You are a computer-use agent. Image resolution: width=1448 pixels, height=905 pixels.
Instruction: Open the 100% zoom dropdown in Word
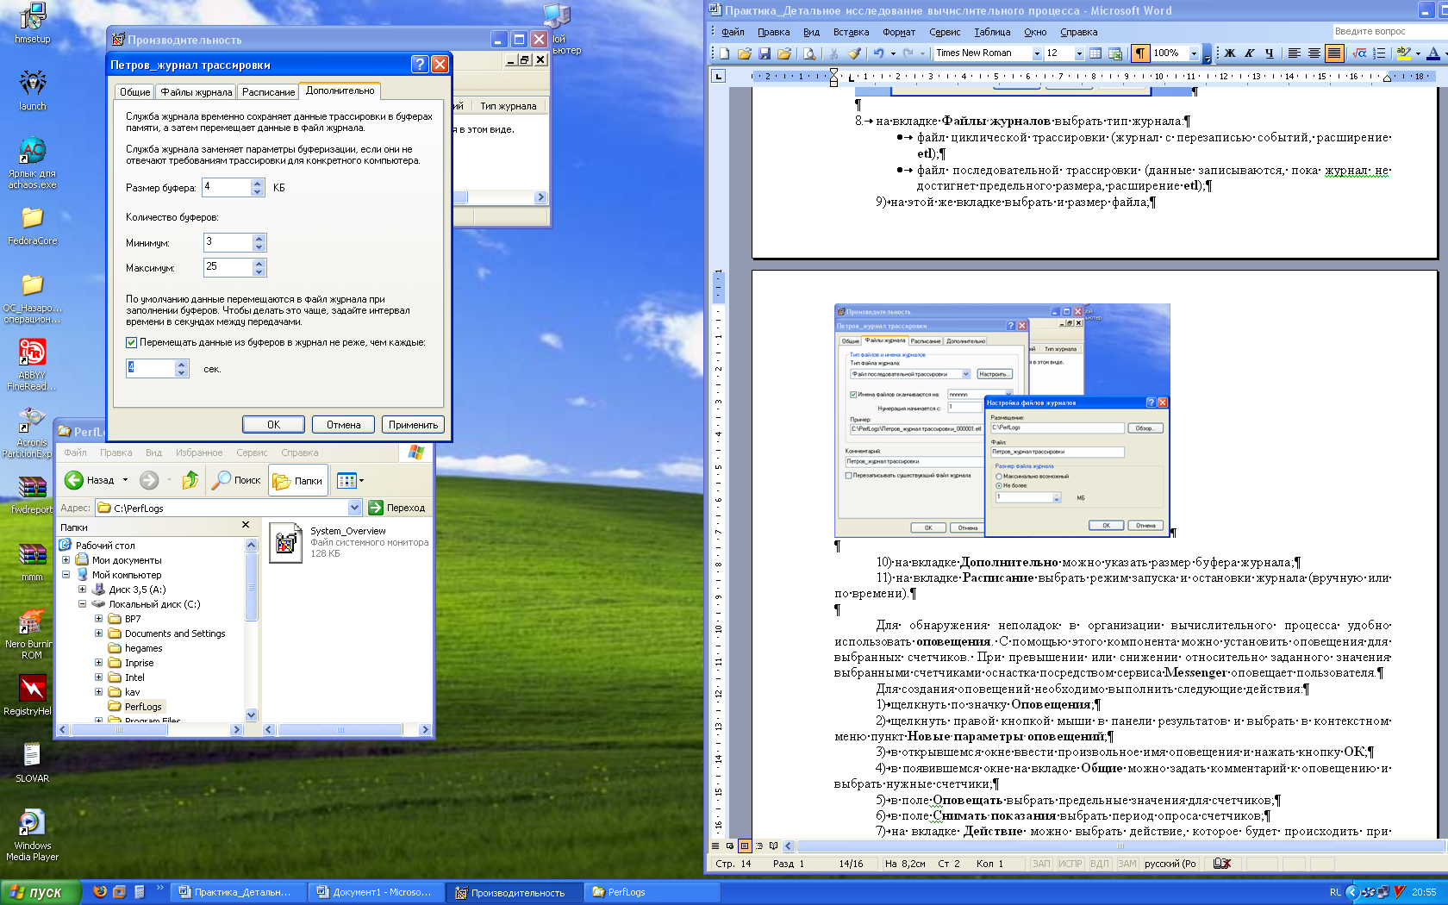point(1194,53)
